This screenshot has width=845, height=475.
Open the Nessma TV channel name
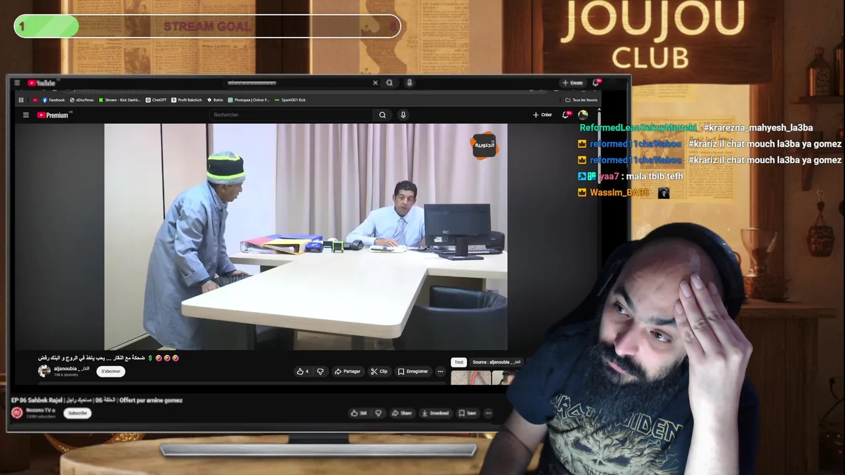coord(40,410)
